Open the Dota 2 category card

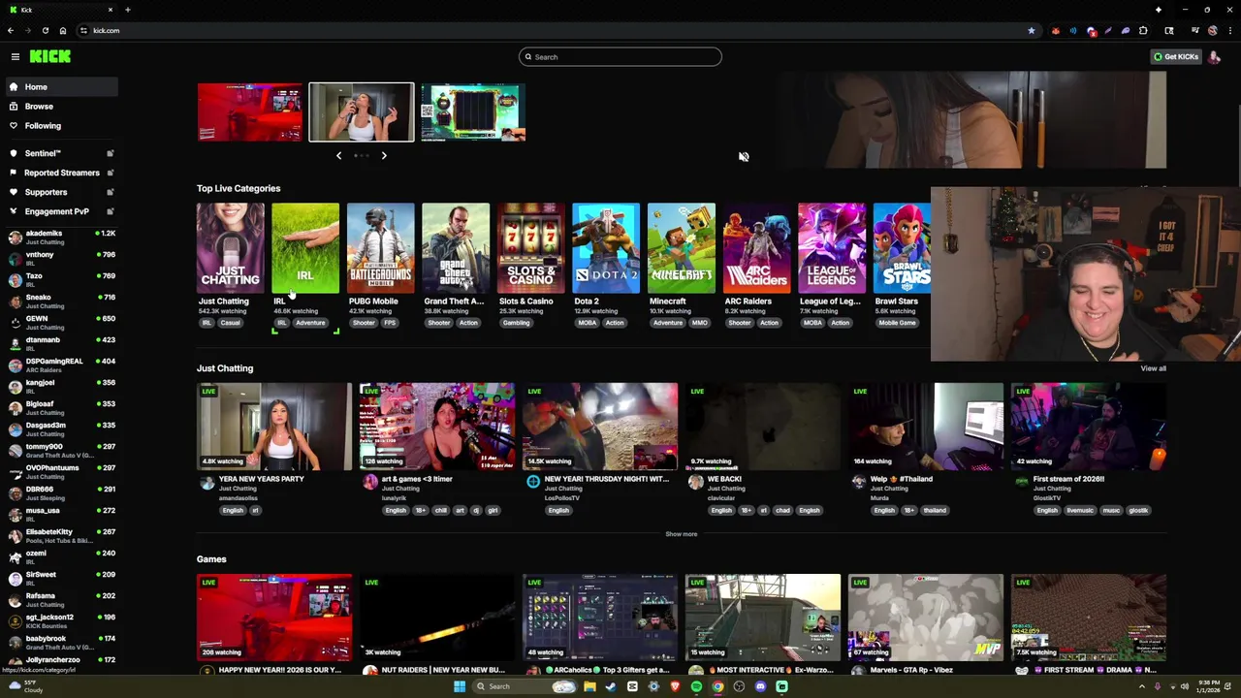(x=606, y=248)
